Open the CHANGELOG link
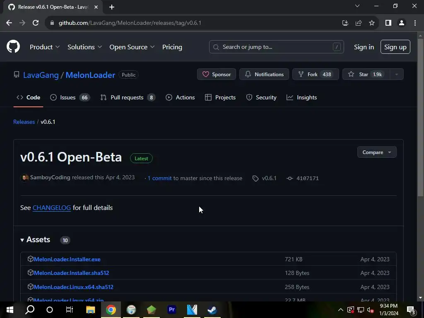 (x=52, y=208)
